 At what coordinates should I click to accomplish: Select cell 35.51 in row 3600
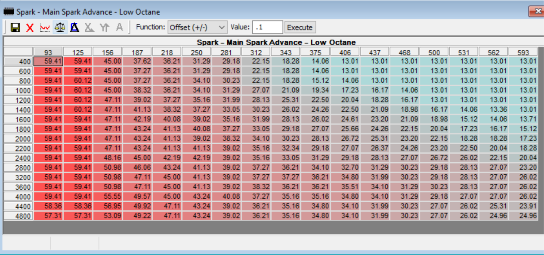click(x=345, y=187)
